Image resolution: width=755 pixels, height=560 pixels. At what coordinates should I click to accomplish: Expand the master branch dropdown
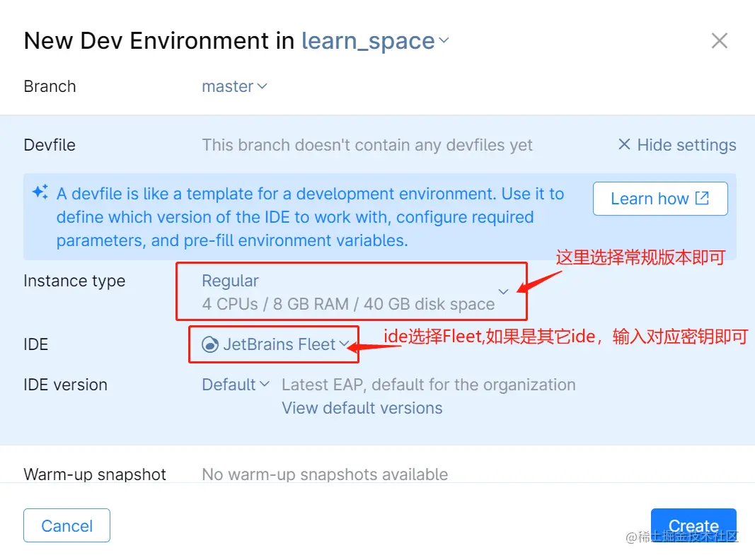point(234,86)
